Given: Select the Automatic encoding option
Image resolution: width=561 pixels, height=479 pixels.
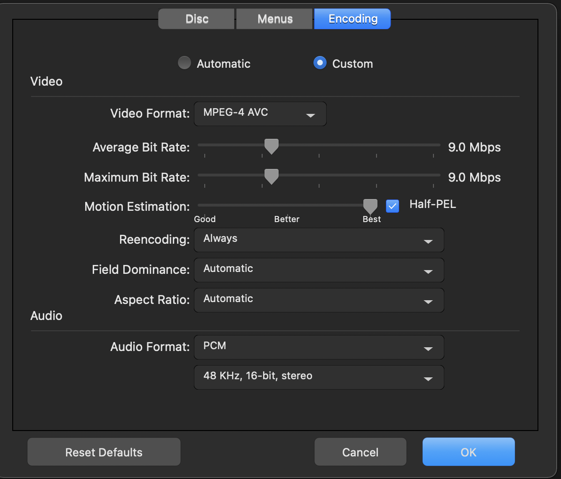Looking at the screenshot, I should point(184,63).
